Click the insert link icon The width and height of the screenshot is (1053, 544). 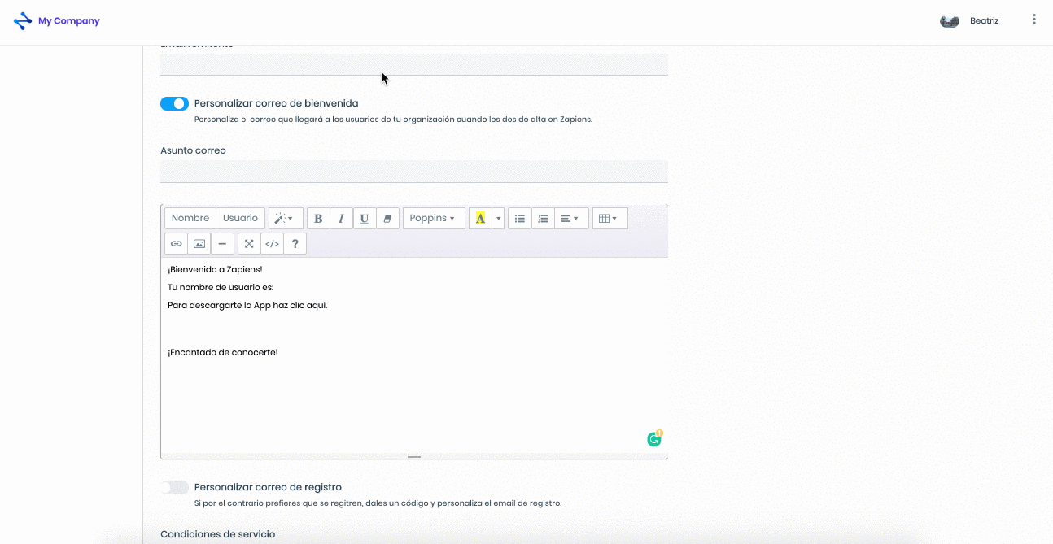pyautogui.click(x=176, y=244)
